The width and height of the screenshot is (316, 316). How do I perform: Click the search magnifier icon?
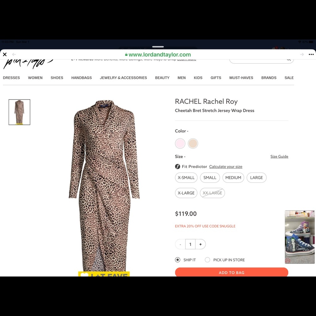[289, 59]
